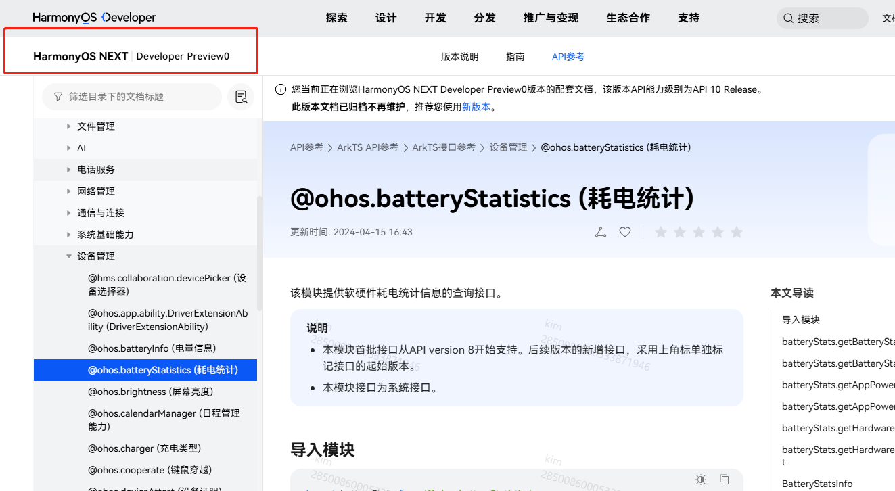This screenshot has height=491, width=895.
Task: Click the info icon in the version notice
Action: click(280, 89)
